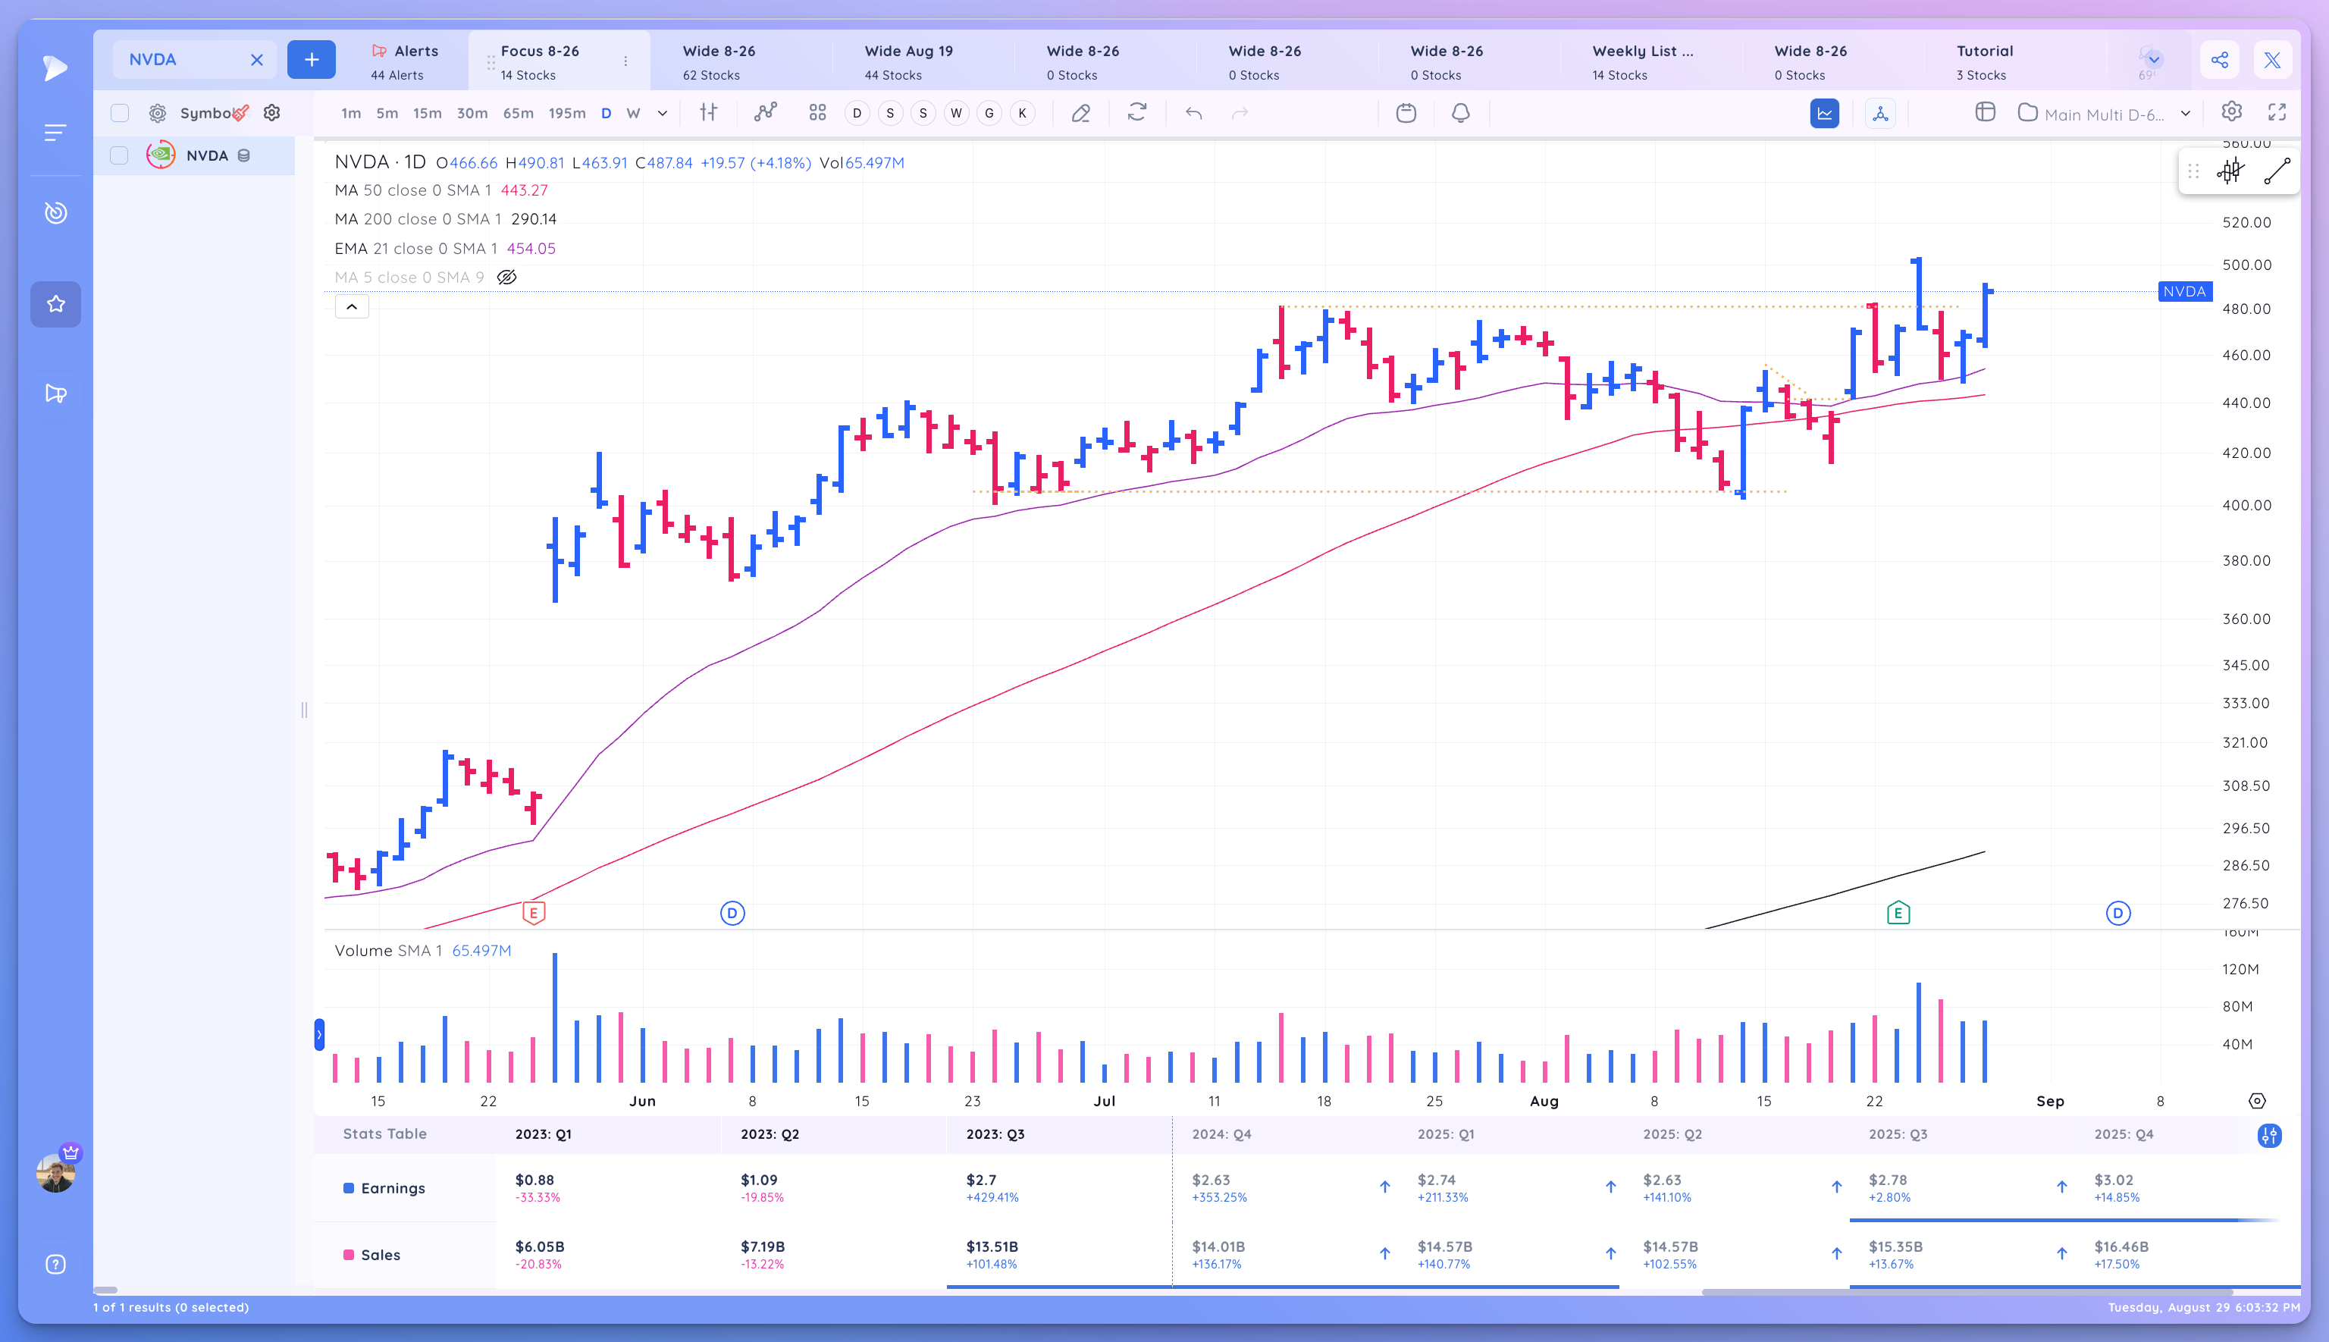The height and width of the screenshot is (1342, 2329).
Task: Click the refresh chart icon
Action: pyautogui.click(x=1137, y=112)
